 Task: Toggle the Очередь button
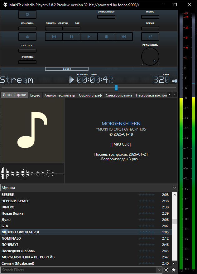27,62
